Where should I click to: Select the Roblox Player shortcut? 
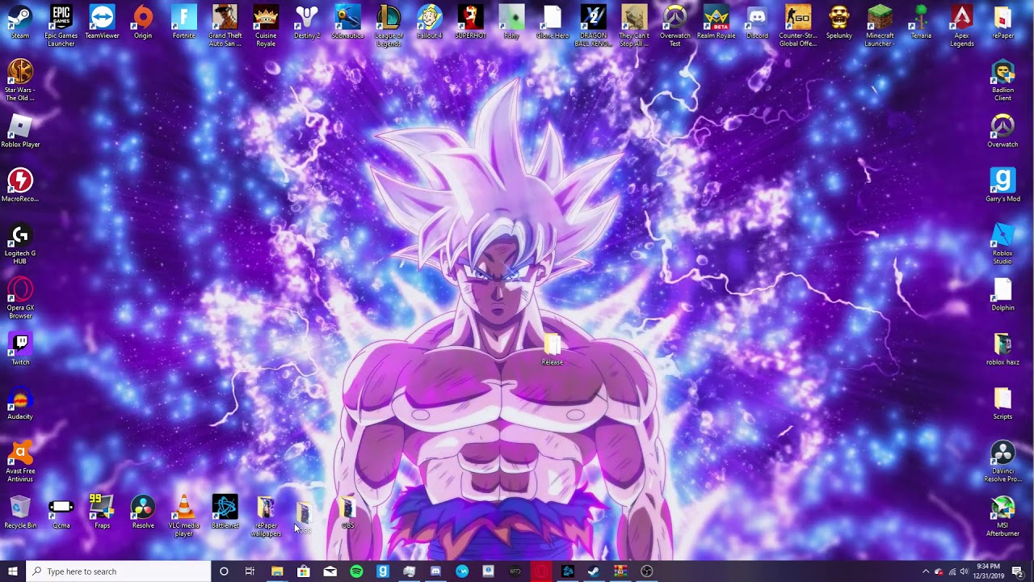click(20, 131)
